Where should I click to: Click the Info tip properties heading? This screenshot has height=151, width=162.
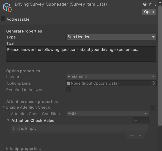[23, 149]
